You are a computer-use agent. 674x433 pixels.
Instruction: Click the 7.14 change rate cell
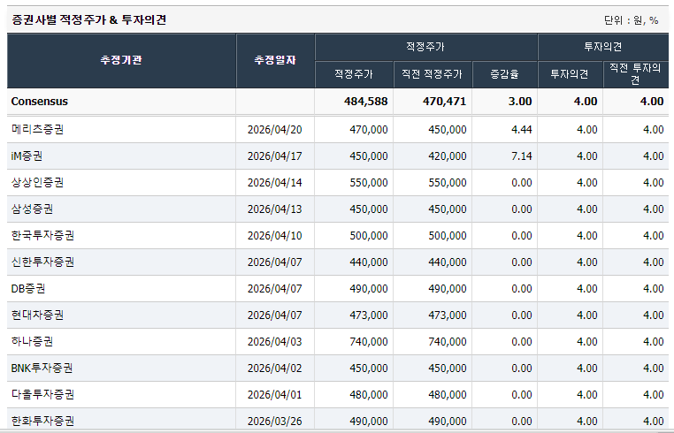pos(522,156)
